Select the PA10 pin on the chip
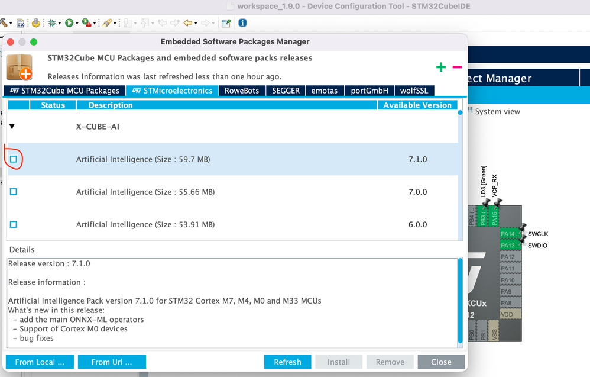Image resolution: width=590 pixels, height=377 pixels. (510, 280)
